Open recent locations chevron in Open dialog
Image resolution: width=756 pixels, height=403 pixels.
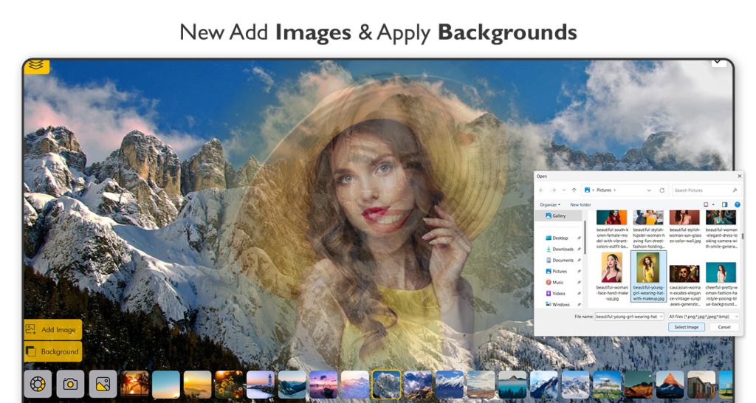click(563, 190)
